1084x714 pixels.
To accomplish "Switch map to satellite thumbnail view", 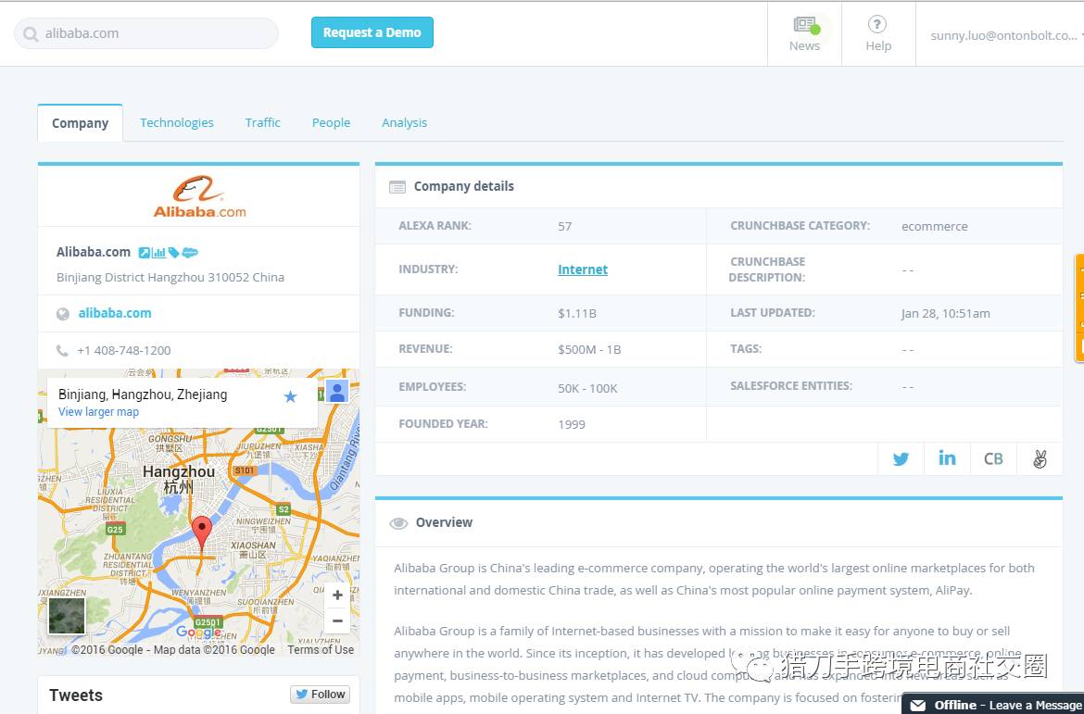I will pos(67,616).
